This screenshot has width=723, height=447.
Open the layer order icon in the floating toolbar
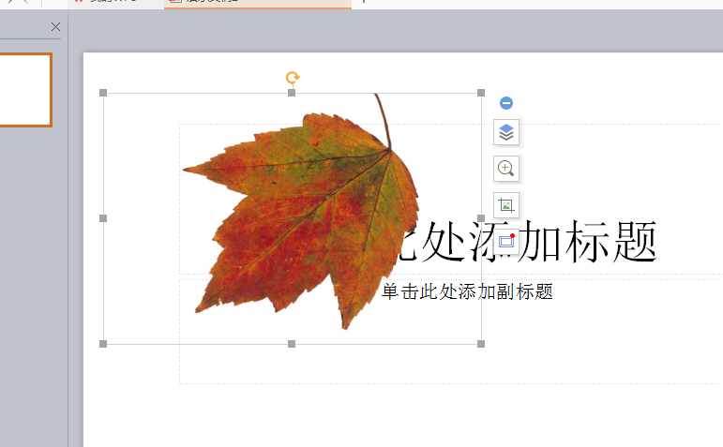[506, 133]
